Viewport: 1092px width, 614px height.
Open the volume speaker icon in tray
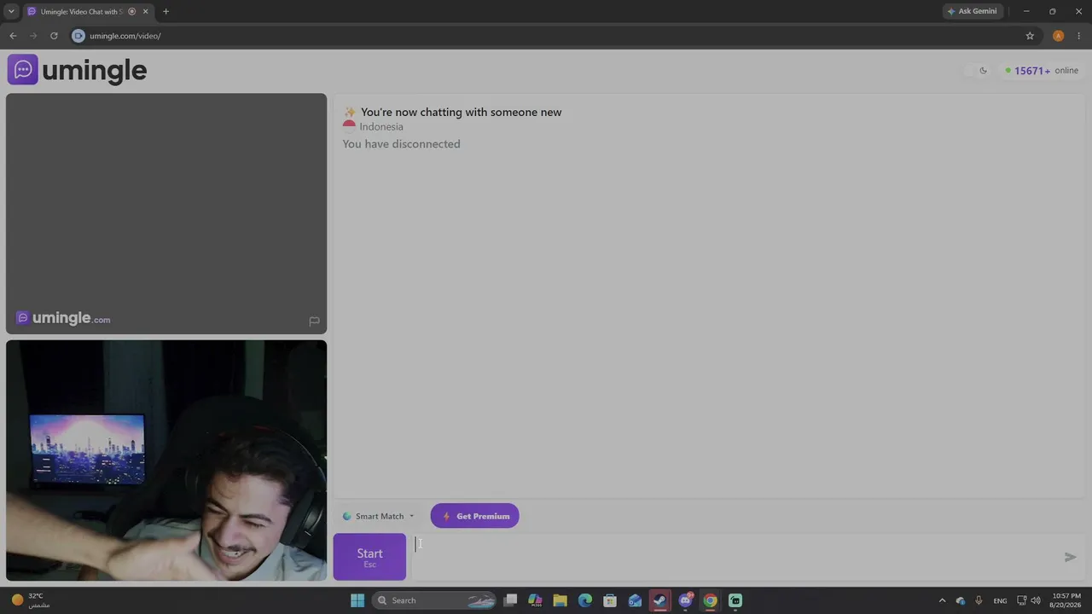[x=1036, y=600]
